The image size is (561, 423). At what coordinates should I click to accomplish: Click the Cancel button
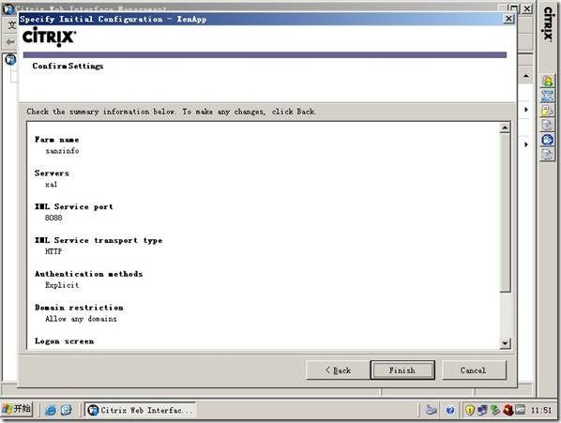(x=474, y=370)
